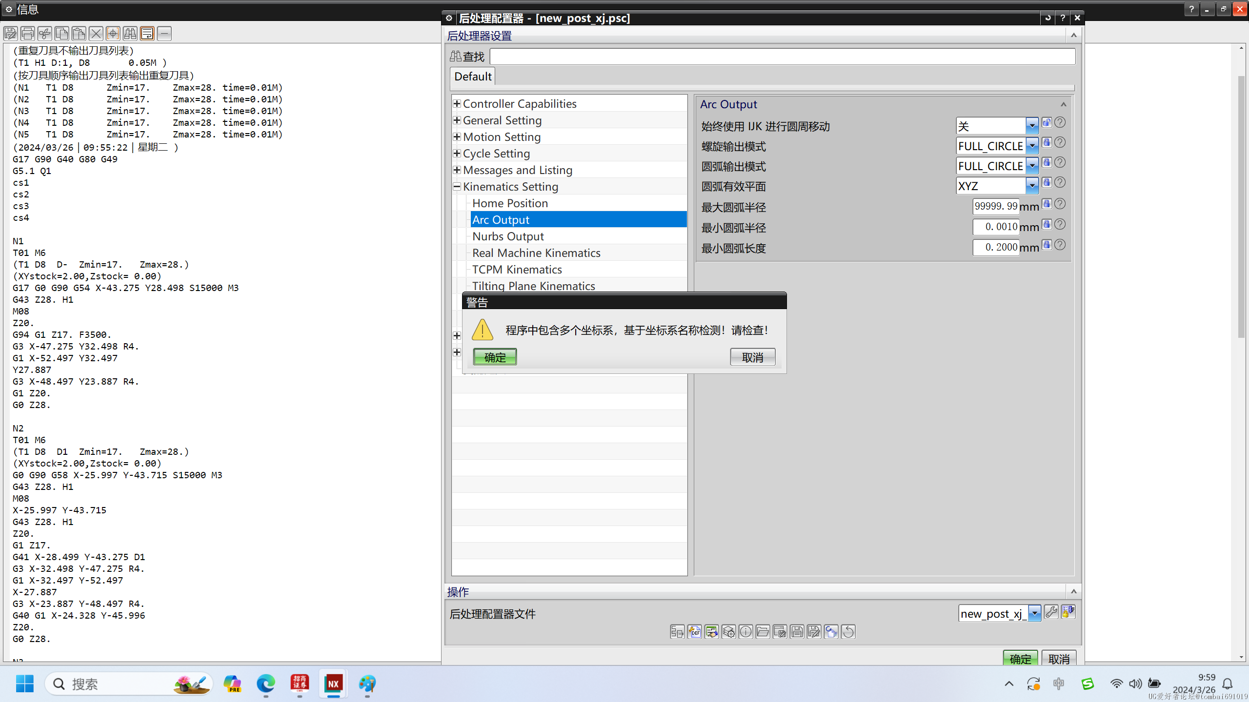Image resolution: width=1249 pixels, height=702 pixels.
Task: Toggle the lock for 最小圆弧长度
Action: pos(1047,245)
